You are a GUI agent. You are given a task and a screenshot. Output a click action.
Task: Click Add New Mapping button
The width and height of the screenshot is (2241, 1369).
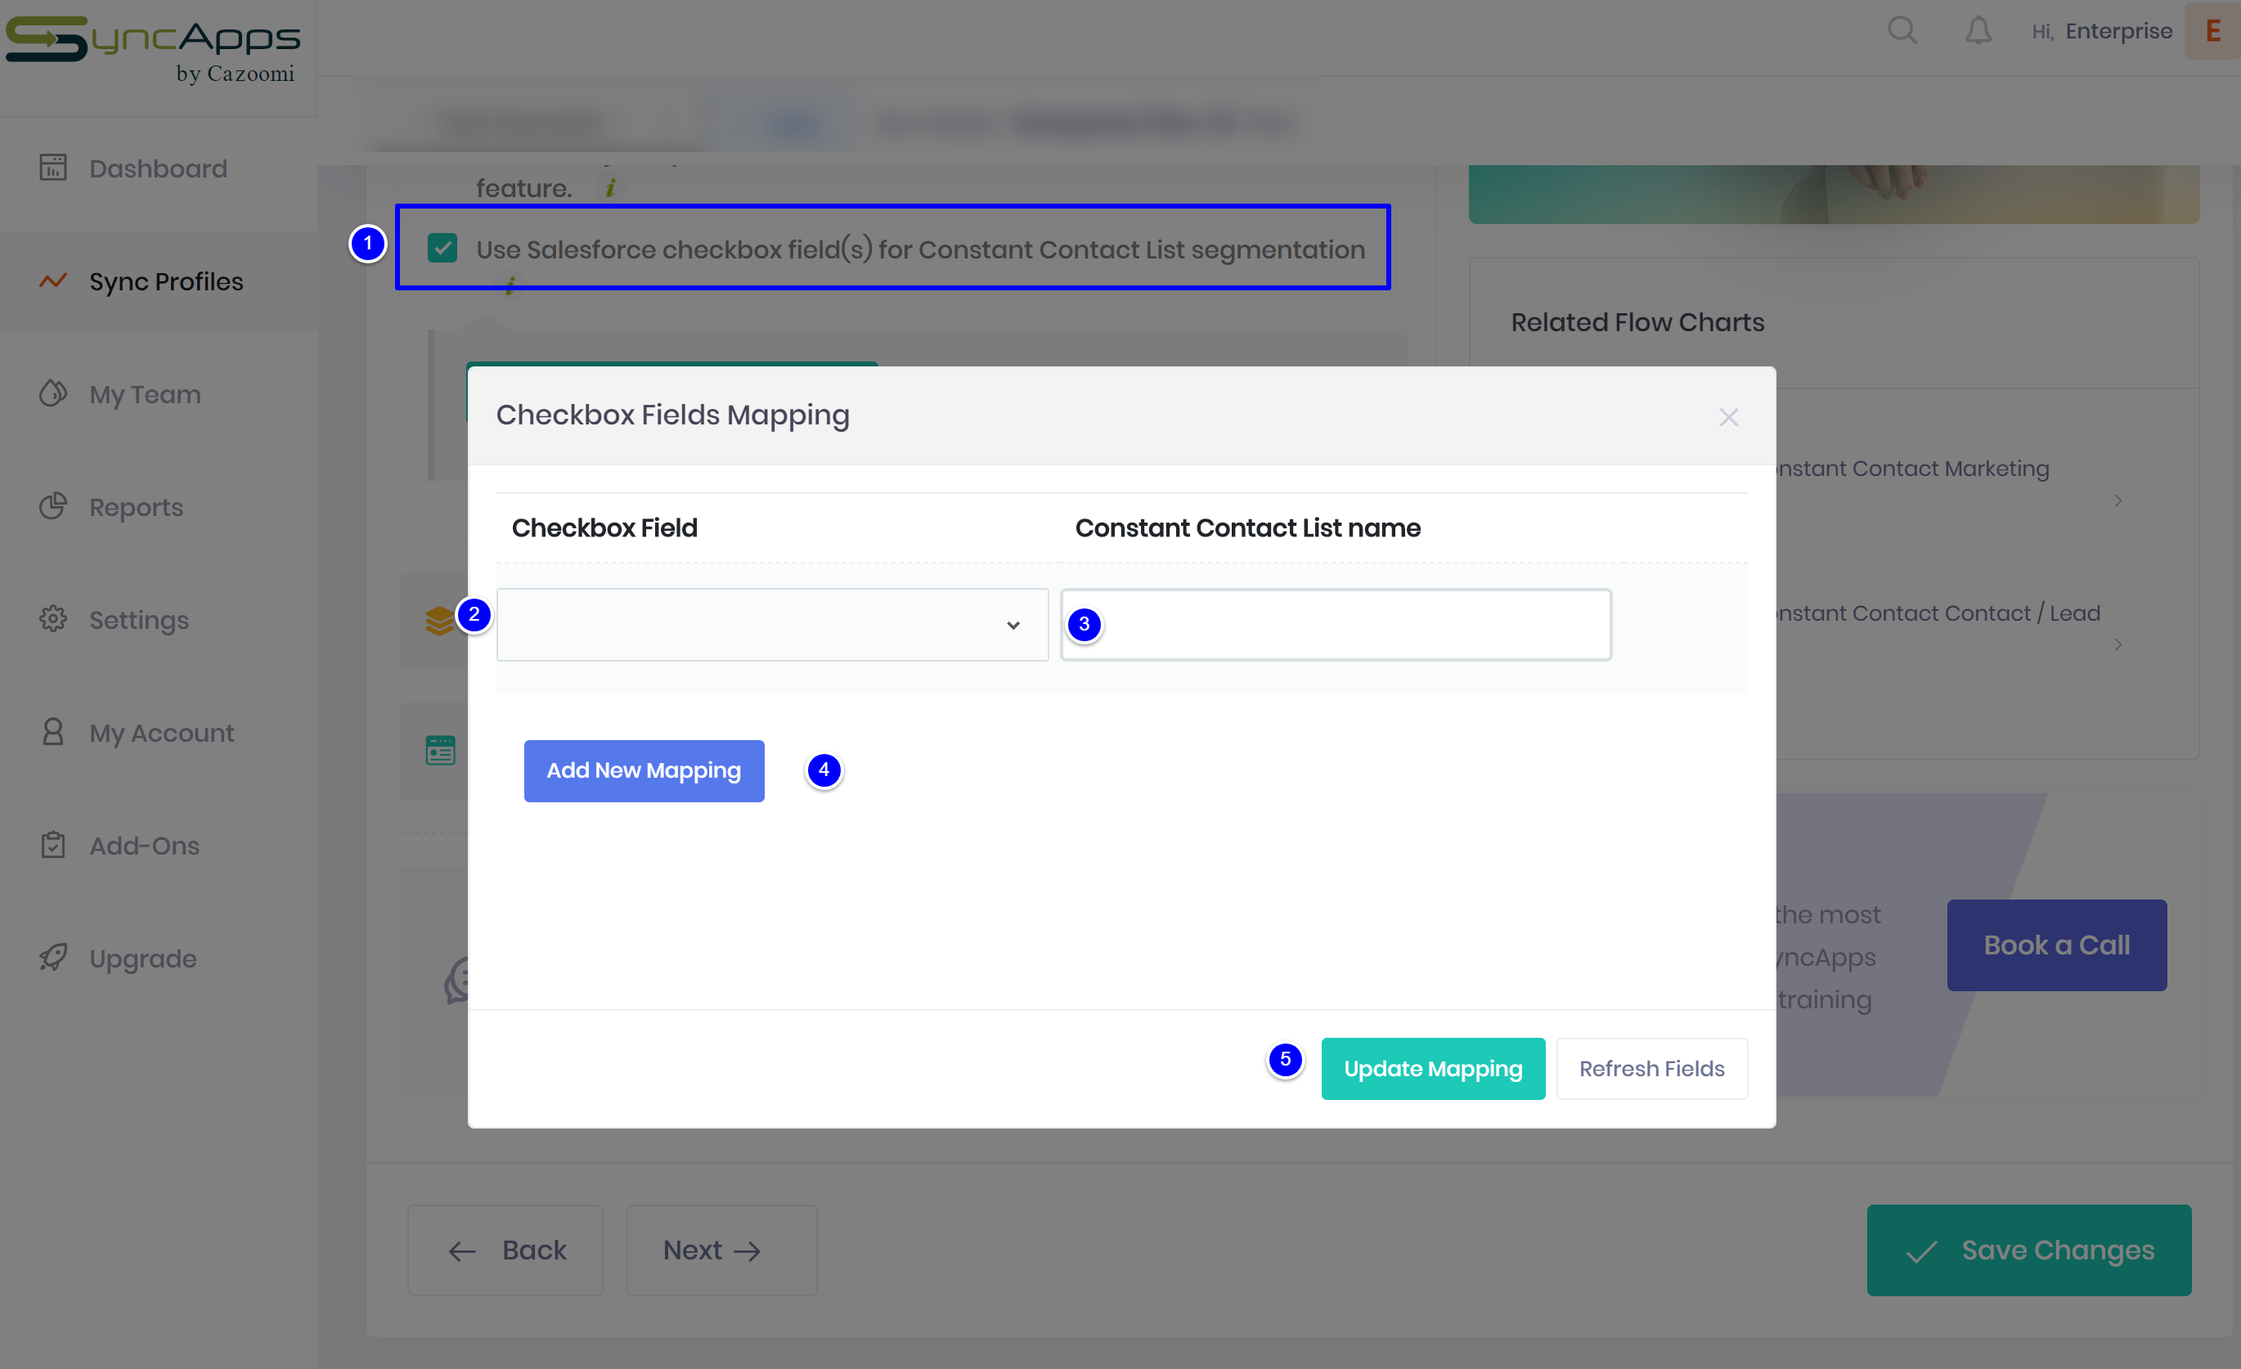click(x=644, y=770)
